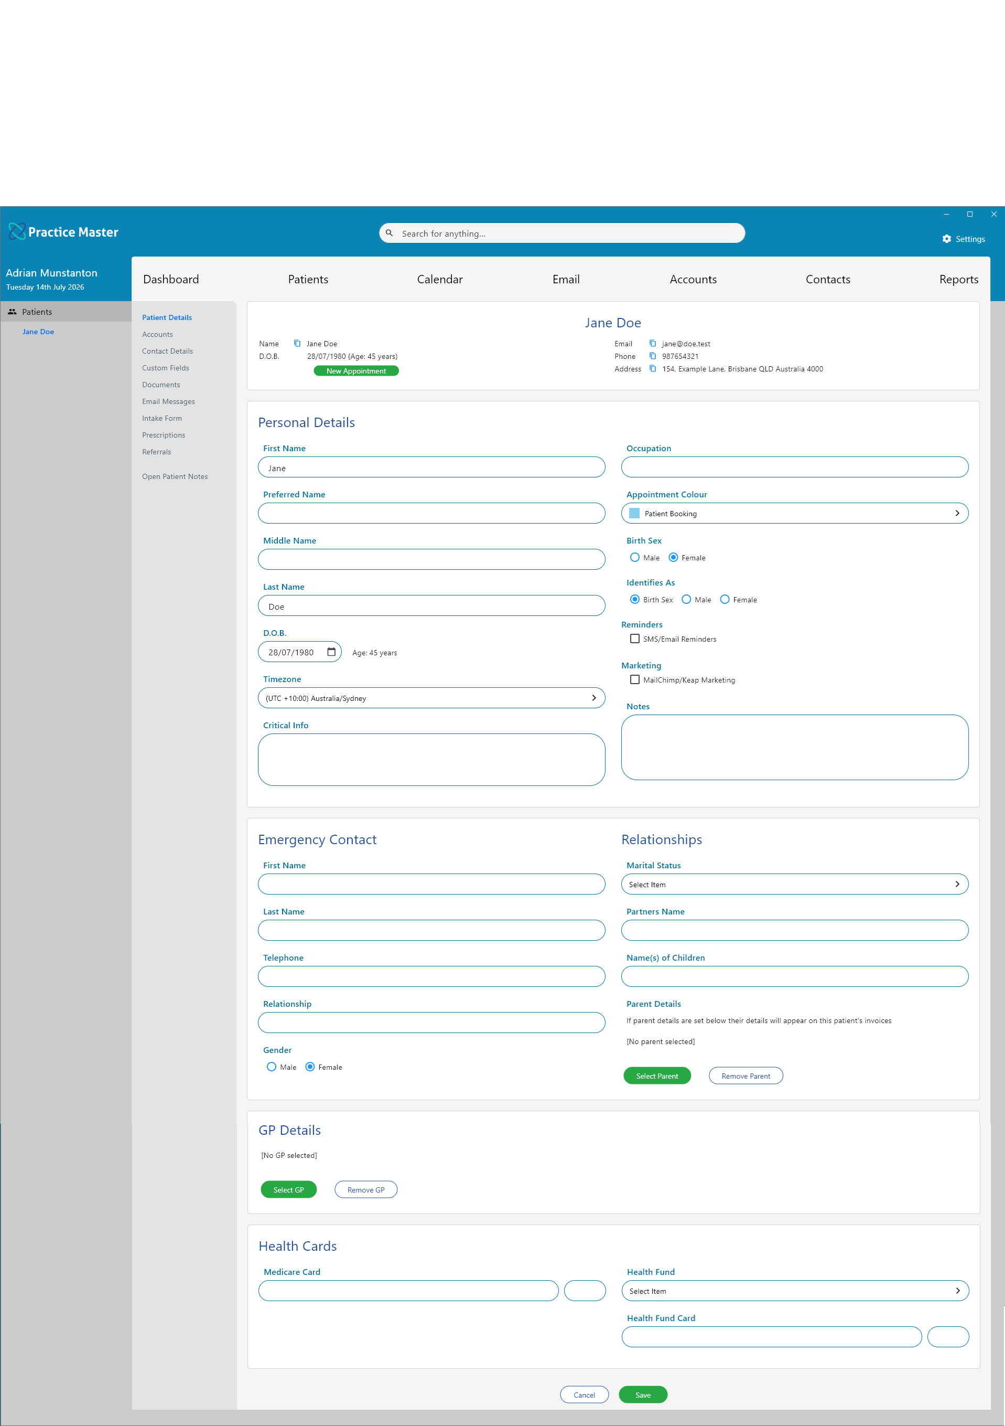The height and width of the screenshot is (1426, 1005).
Task: Click the Practice Master logo icon
Action: point(17,232)
